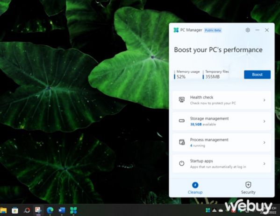
Task: Click the PC Manager title text
Action: click(191, 30)
